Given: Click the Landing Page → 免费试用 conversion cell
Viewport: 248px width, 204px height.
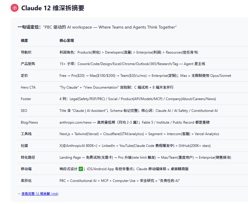Looking at the screenshot, I should (x=145, y=157).
